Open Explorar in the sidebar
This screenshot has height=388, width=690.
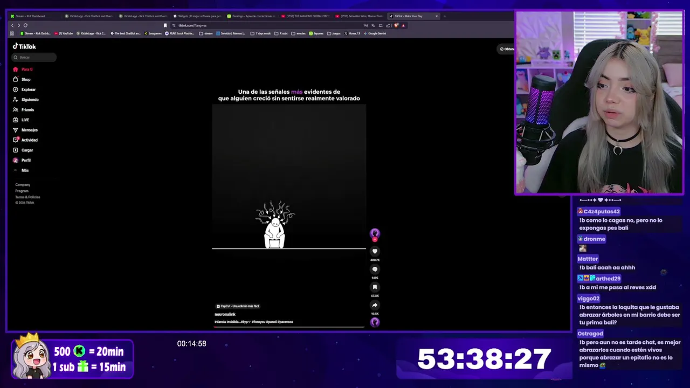click(x=24, y=89)
